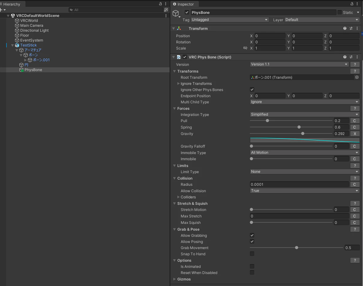Toggle the PhysBone GameObject active checkbox
Screen dimensions: 363x286
pyautogui.click(x=187, y=12)
